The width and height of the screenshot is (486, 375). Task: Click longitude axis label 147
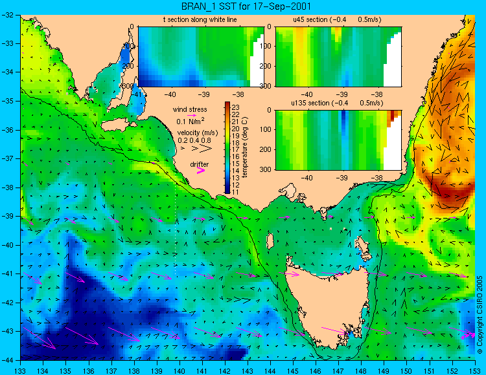338,371
